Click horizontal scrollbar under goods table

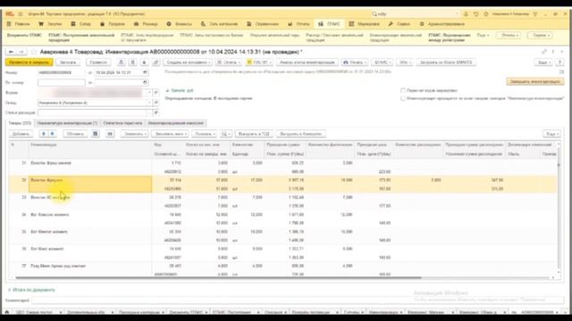218,278
